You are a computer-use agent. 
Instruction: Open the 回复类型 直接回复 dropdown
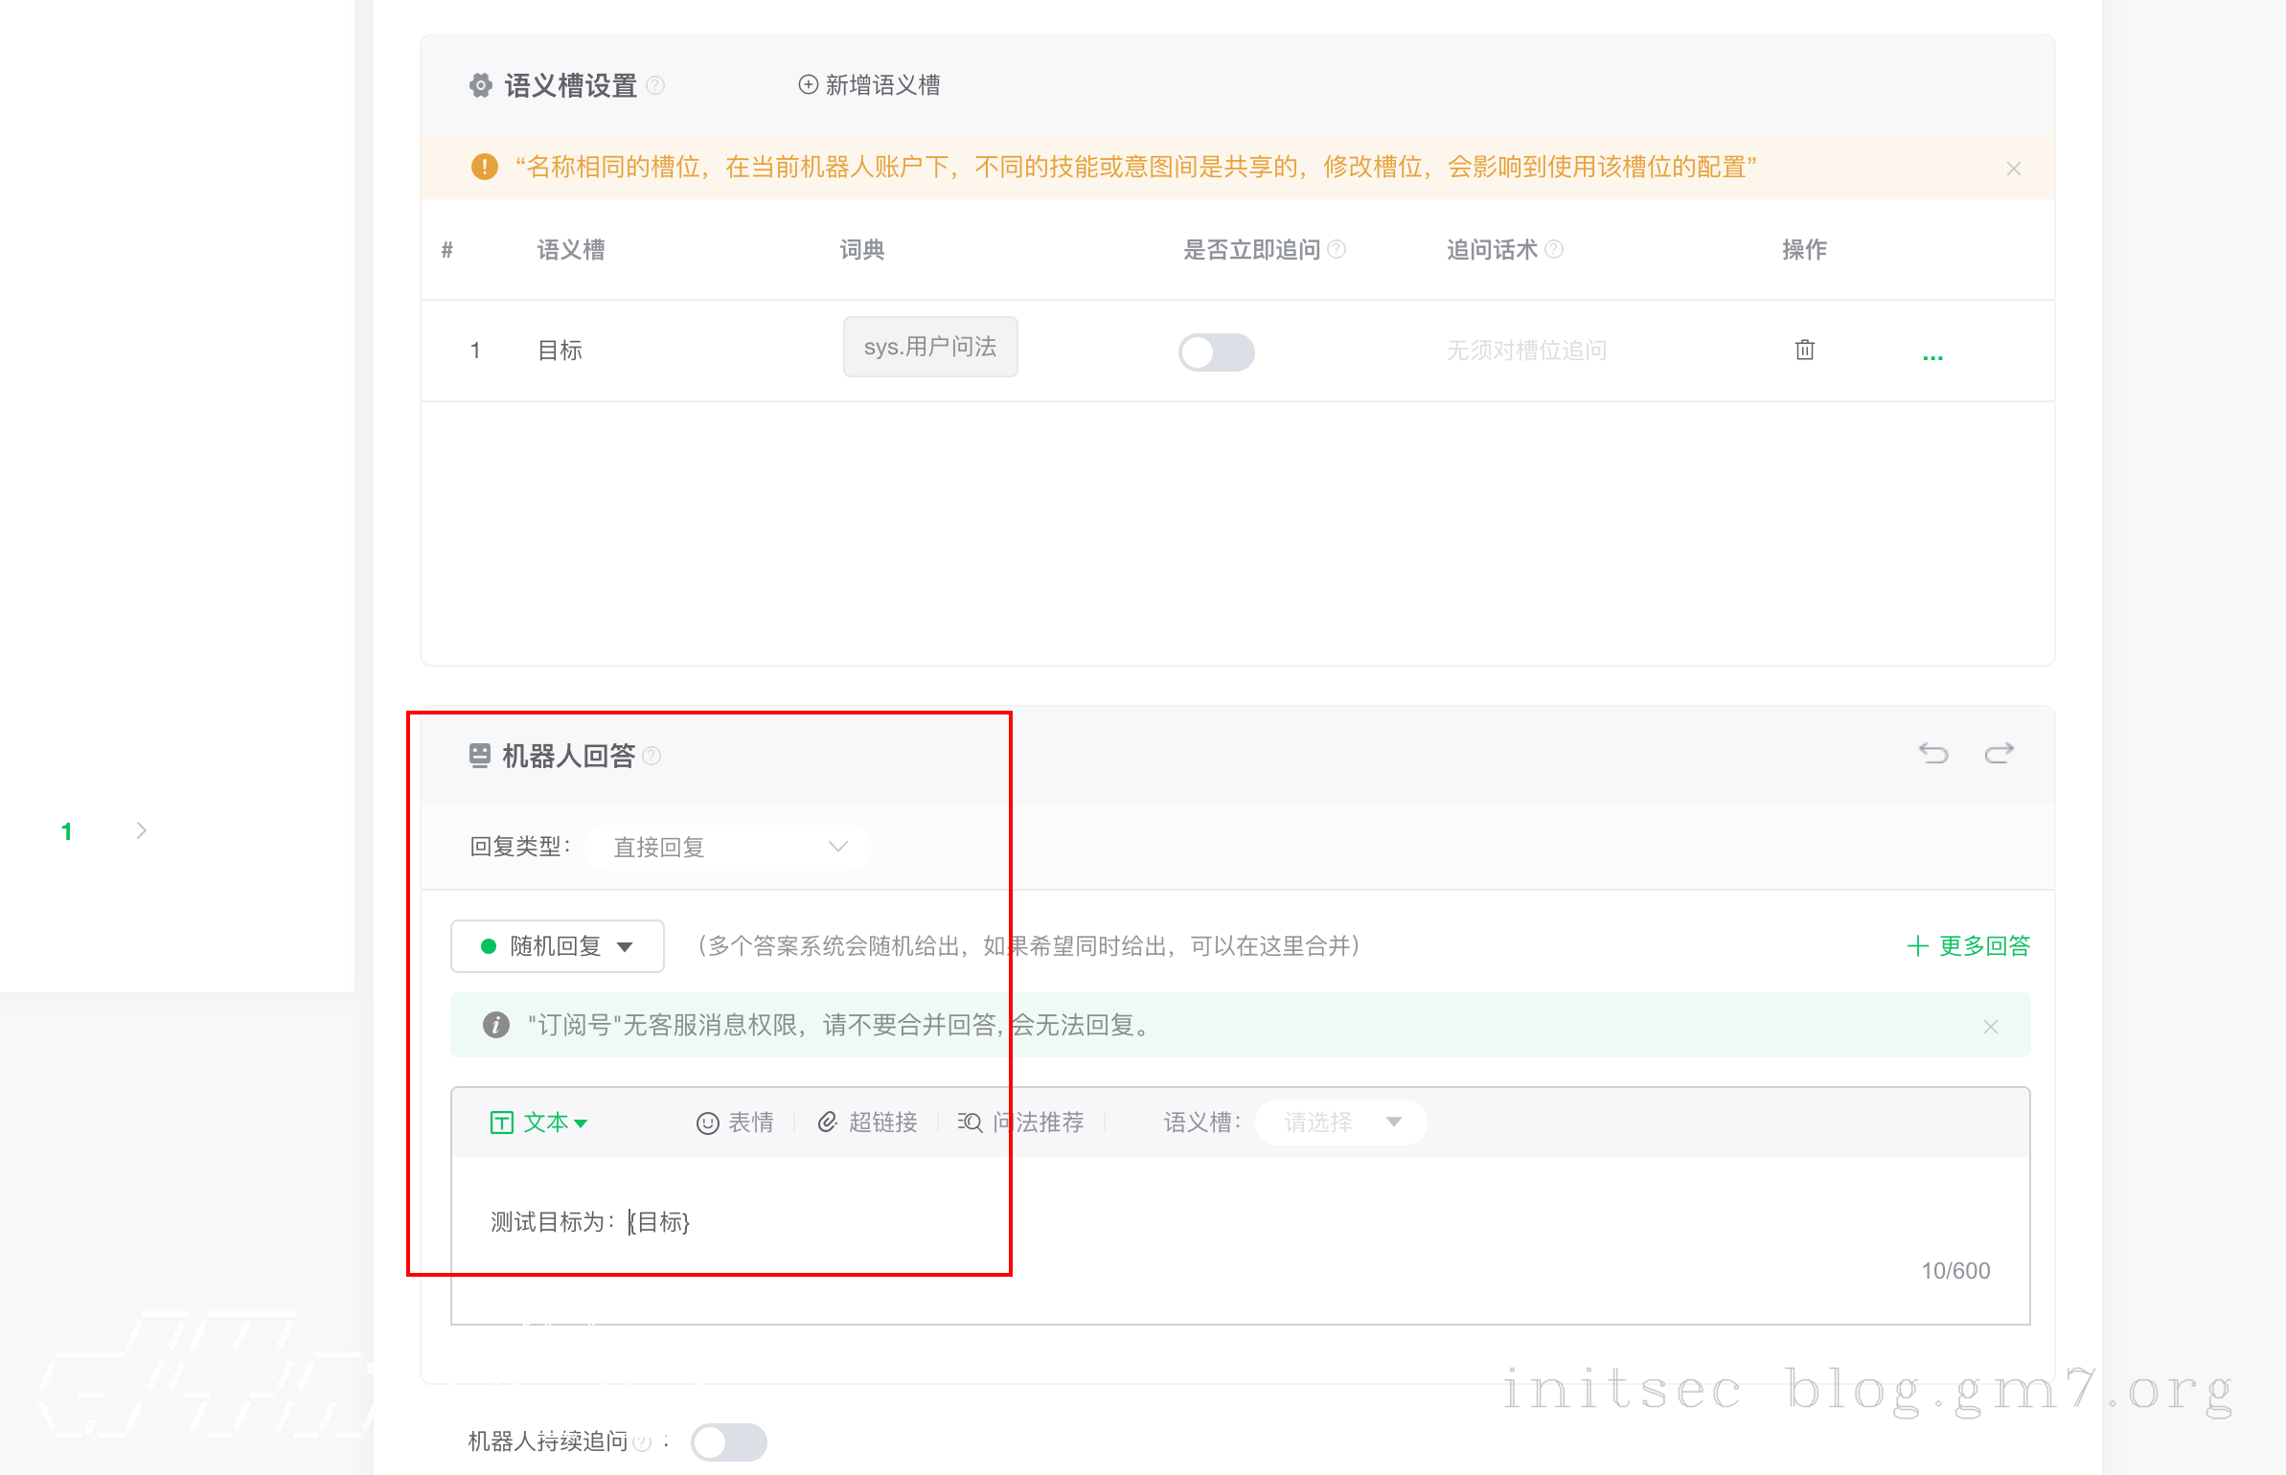[x=728, y=847]
